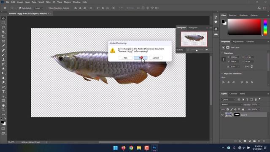Open File Explorer from the taskbar
270x152 pixels.
point(139,148)
